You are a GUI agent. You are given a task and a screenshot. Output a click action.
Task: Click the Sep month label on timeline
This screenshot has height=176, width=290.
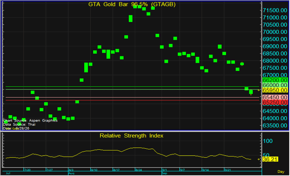pos(164,174)
